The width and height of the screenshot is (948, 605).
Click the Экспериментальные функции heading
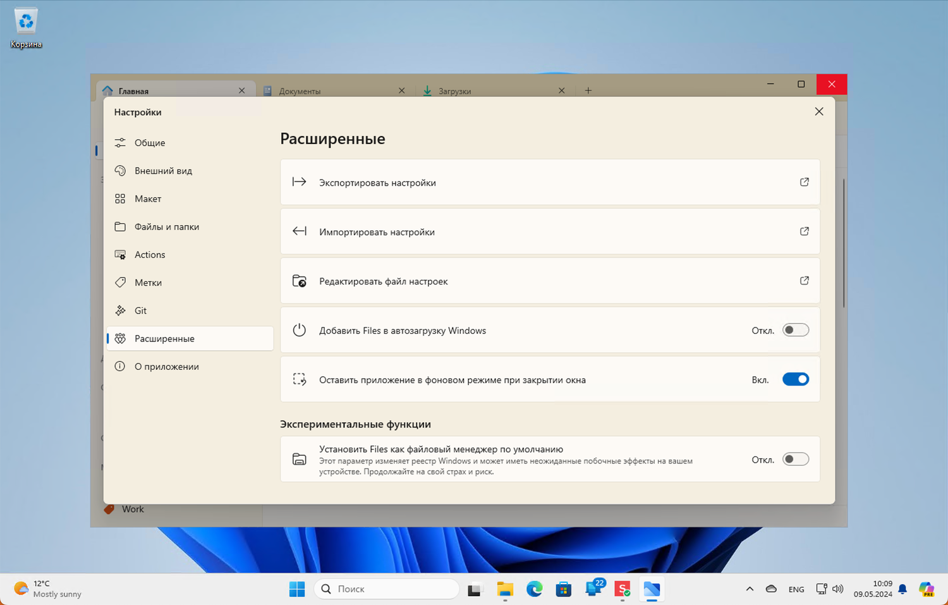tap(355, 424)
